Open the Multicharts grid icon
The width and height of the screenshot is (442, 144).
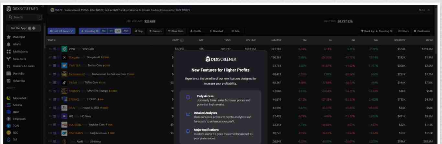click(x=9, y=52)
